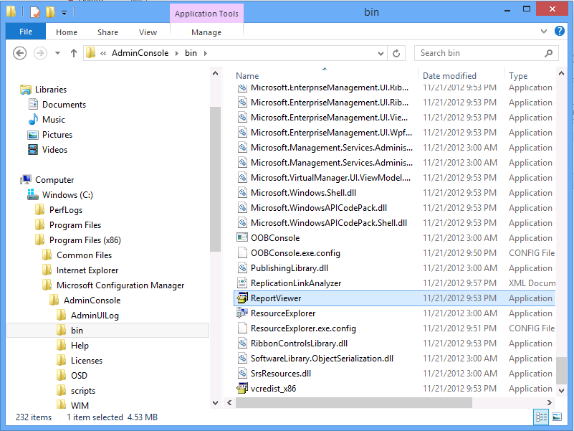Click the SrsResources.dll file icon
Viewport: 574px width, 431px height.
click(242, 373)
